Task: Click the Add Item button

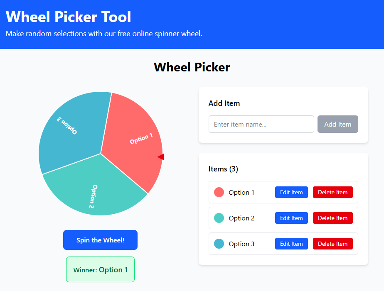Action: [x=337, y=124]
